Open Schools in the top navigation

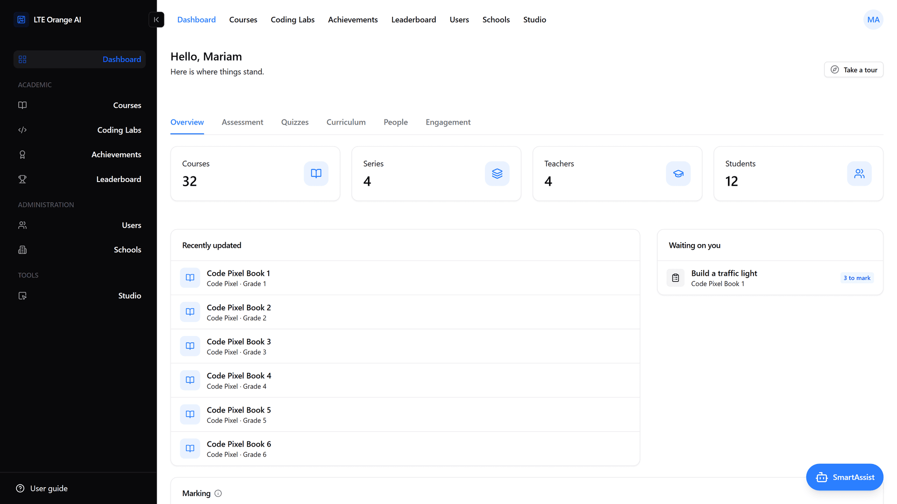click(x=496, y=20)
